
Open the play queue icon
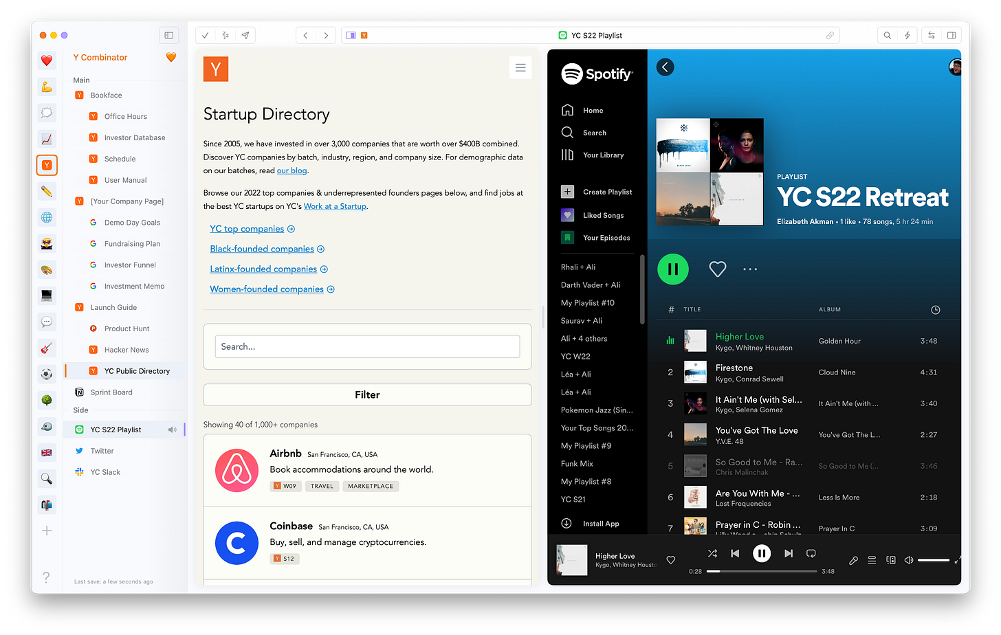point(872,560)
